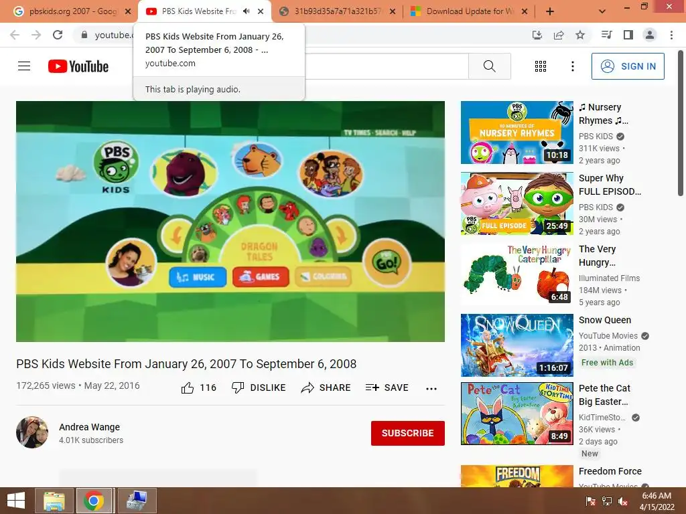Open The Very Hungry Caterpillar thumbnail

517,274
